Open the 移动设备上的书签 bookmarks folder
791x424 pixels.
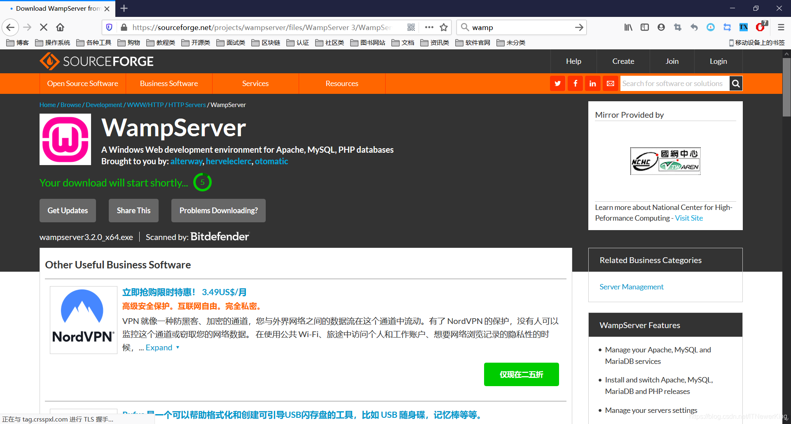[757, 43]
